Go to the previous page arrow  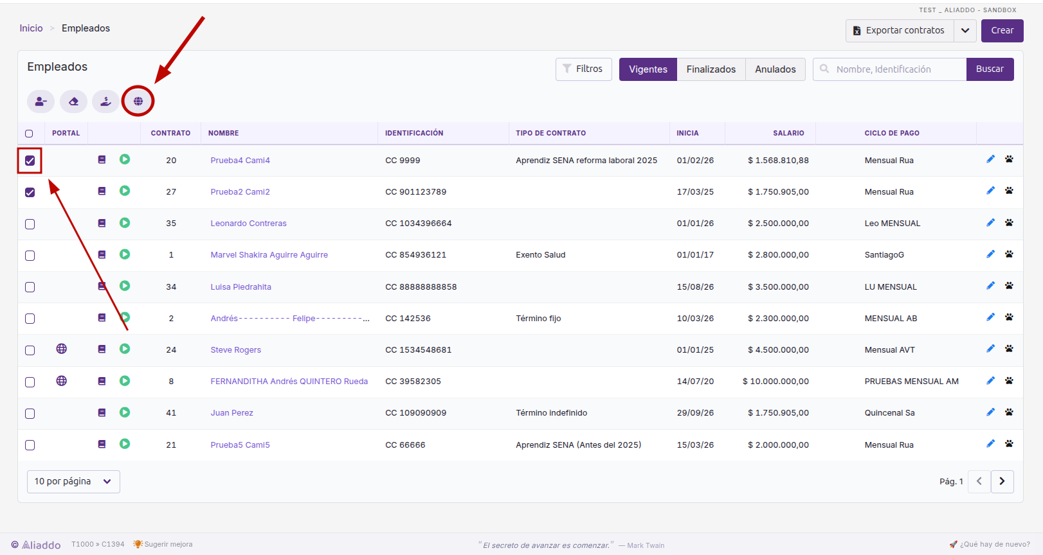(979, 481)
